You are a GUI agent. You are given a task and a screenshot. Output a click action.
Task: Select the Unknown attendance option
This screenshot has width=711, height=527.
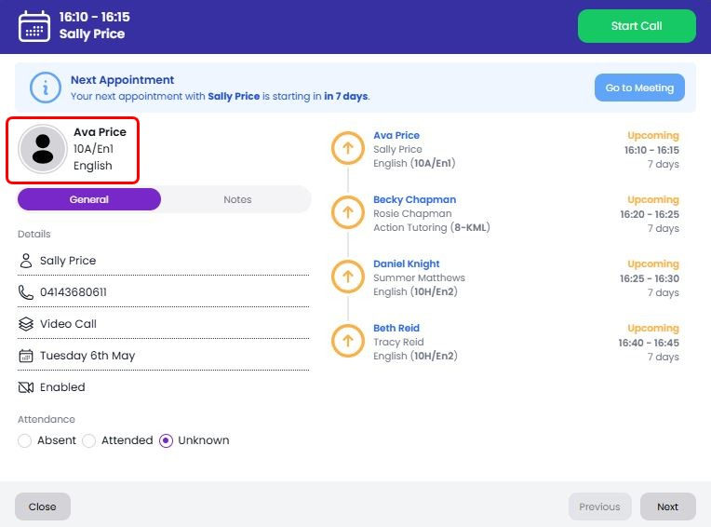(166, 440)
